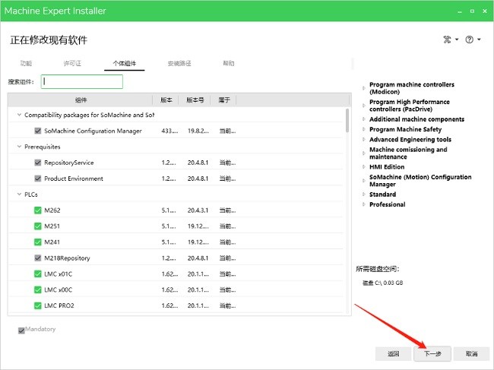Expand the Professional tree node
Viewport: 494px width, 370px height.
click(364, 204)
